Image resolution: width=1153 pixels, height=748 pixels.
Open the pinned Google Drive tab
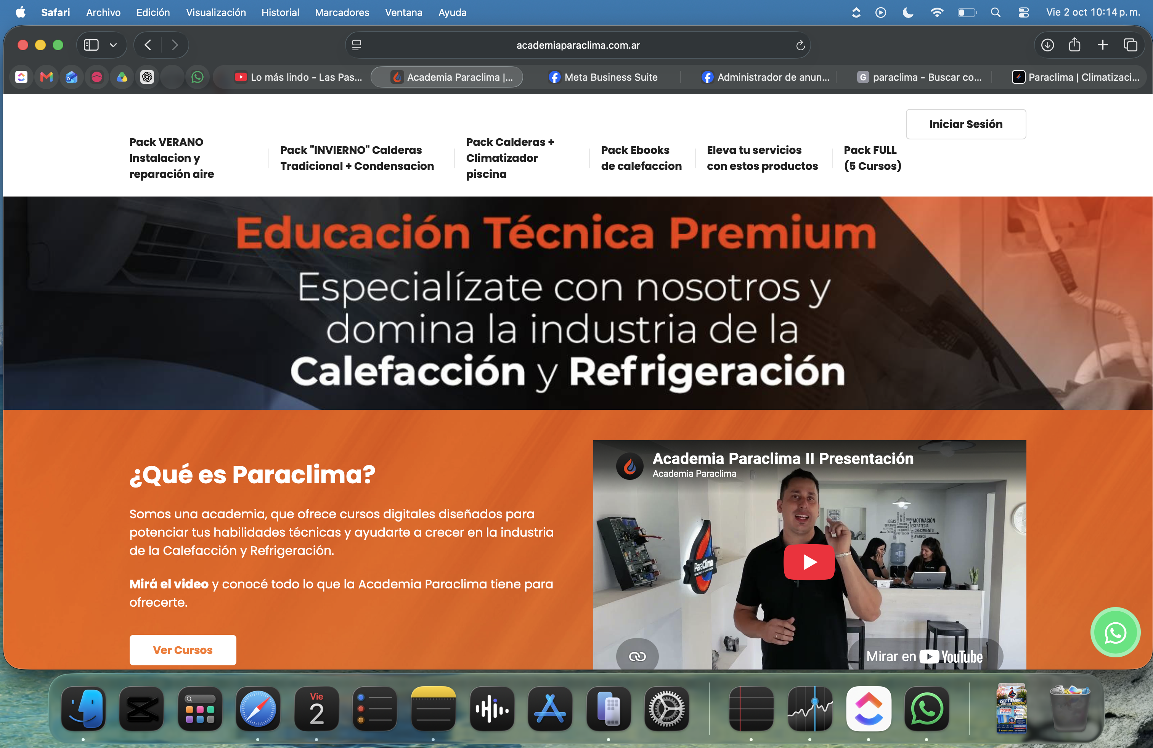click(122, 77)
